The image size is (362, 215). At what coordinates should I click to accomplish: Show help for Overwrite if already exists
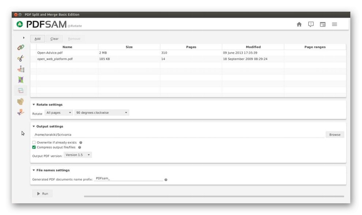(x=80, y=143)
